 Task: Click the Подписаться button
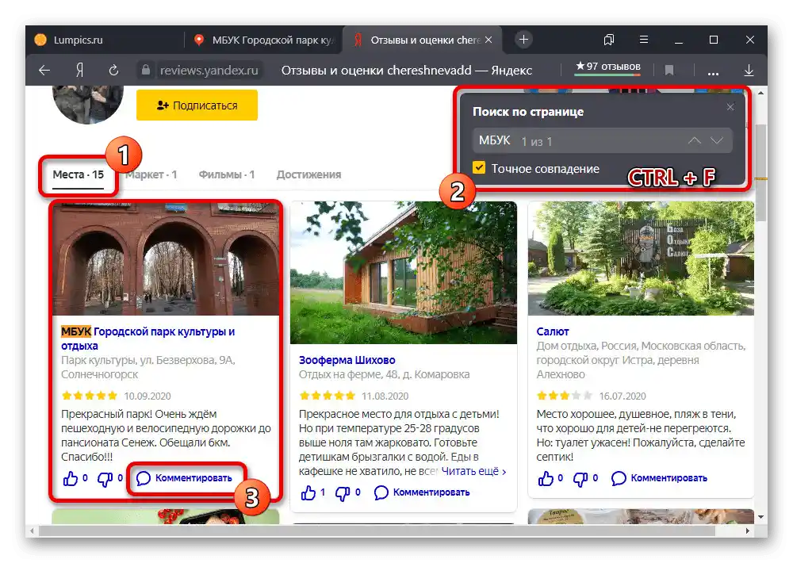tap(197, 105)
